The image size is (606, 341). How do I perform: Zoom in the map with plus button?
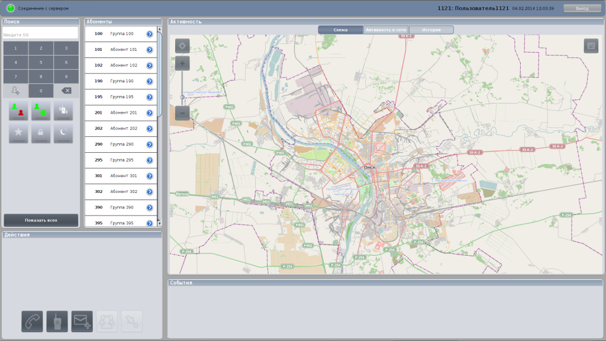[x=182, y=63]
